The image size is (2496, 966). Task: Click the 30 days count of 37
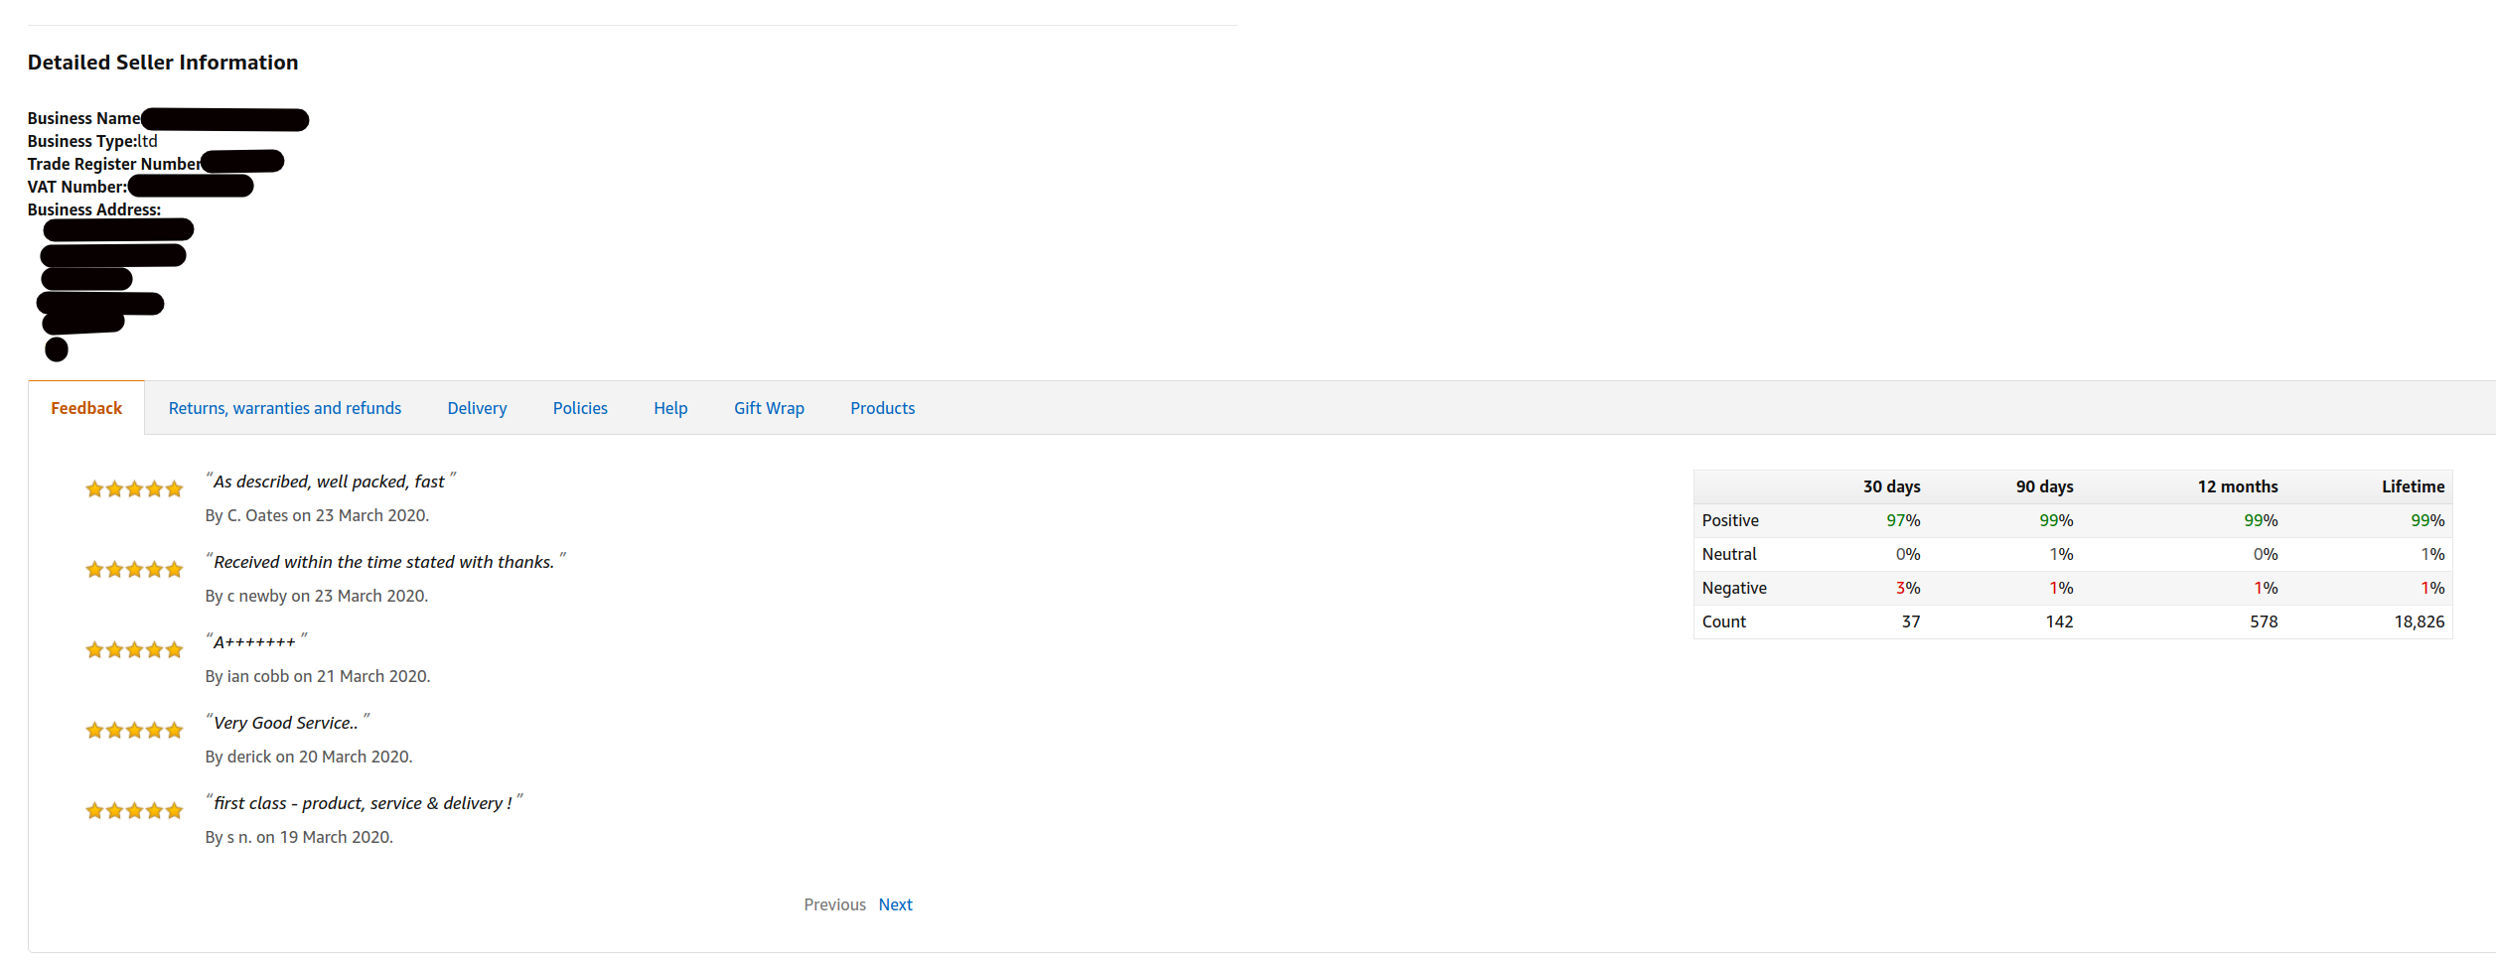1911,621
